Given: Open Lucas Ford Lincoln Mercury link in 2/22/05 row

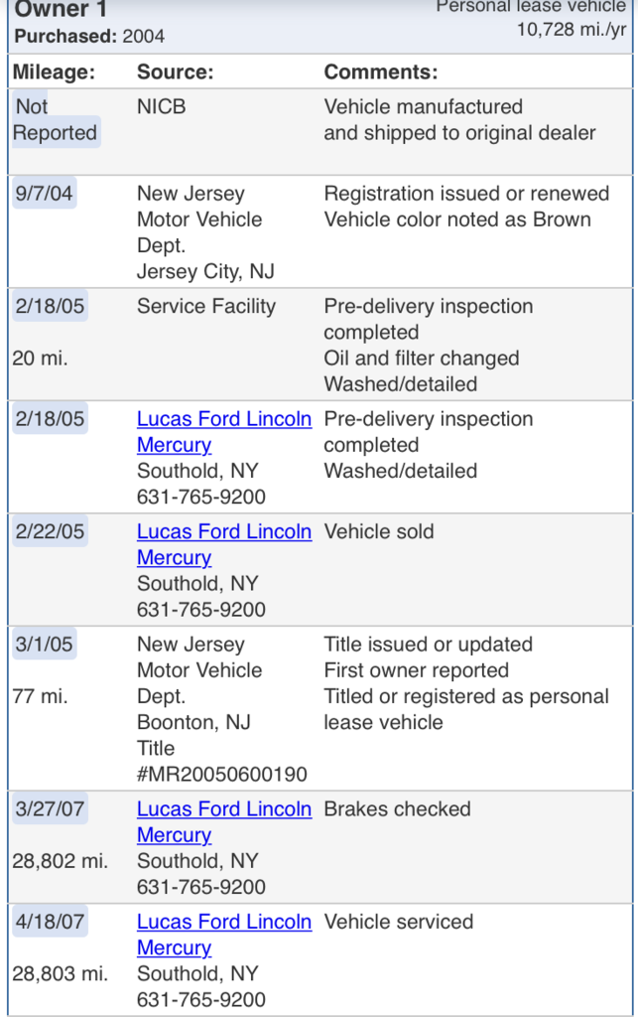Looking at the screenshot, I should [x=224, y=544].
